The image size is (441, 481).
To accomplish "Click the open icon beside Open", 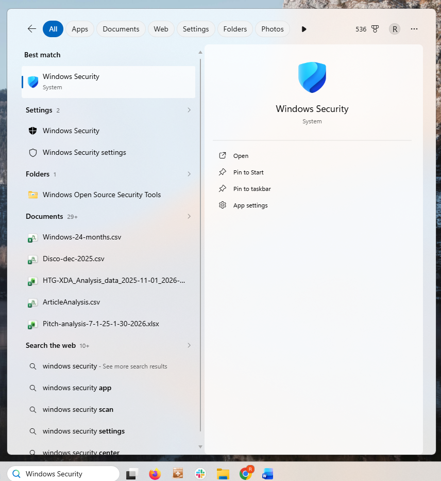I will pos(223,155).
